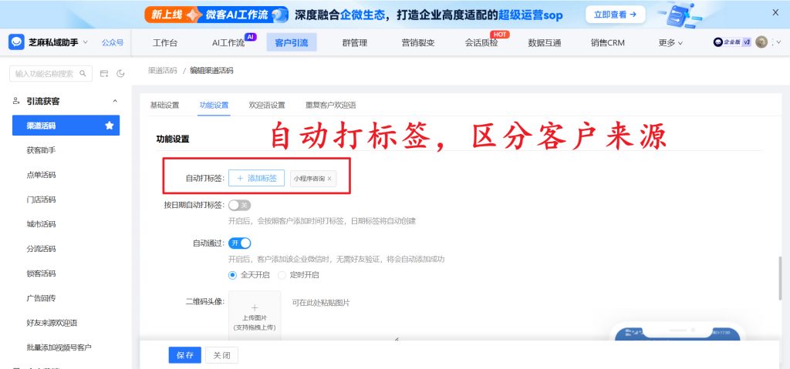Screen dimensions: 790x369
Task: Click the 关闭 button
Action: (221, 355)
